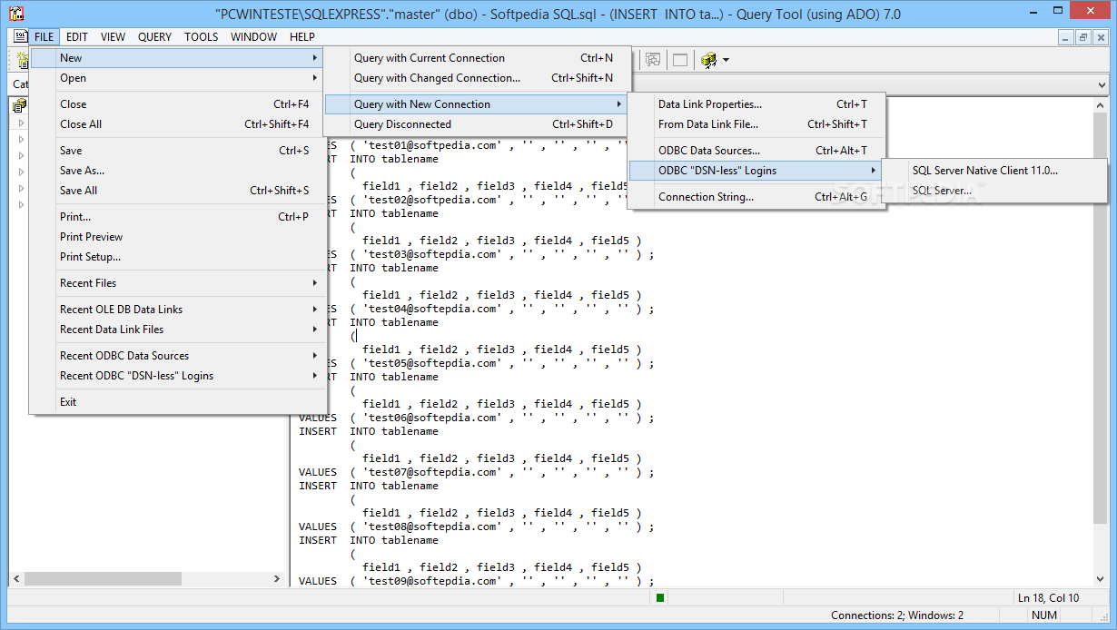Open the Recent Data Link Files submenu
The width and height of the screenshot is (1117, 630).
point(178,330)
